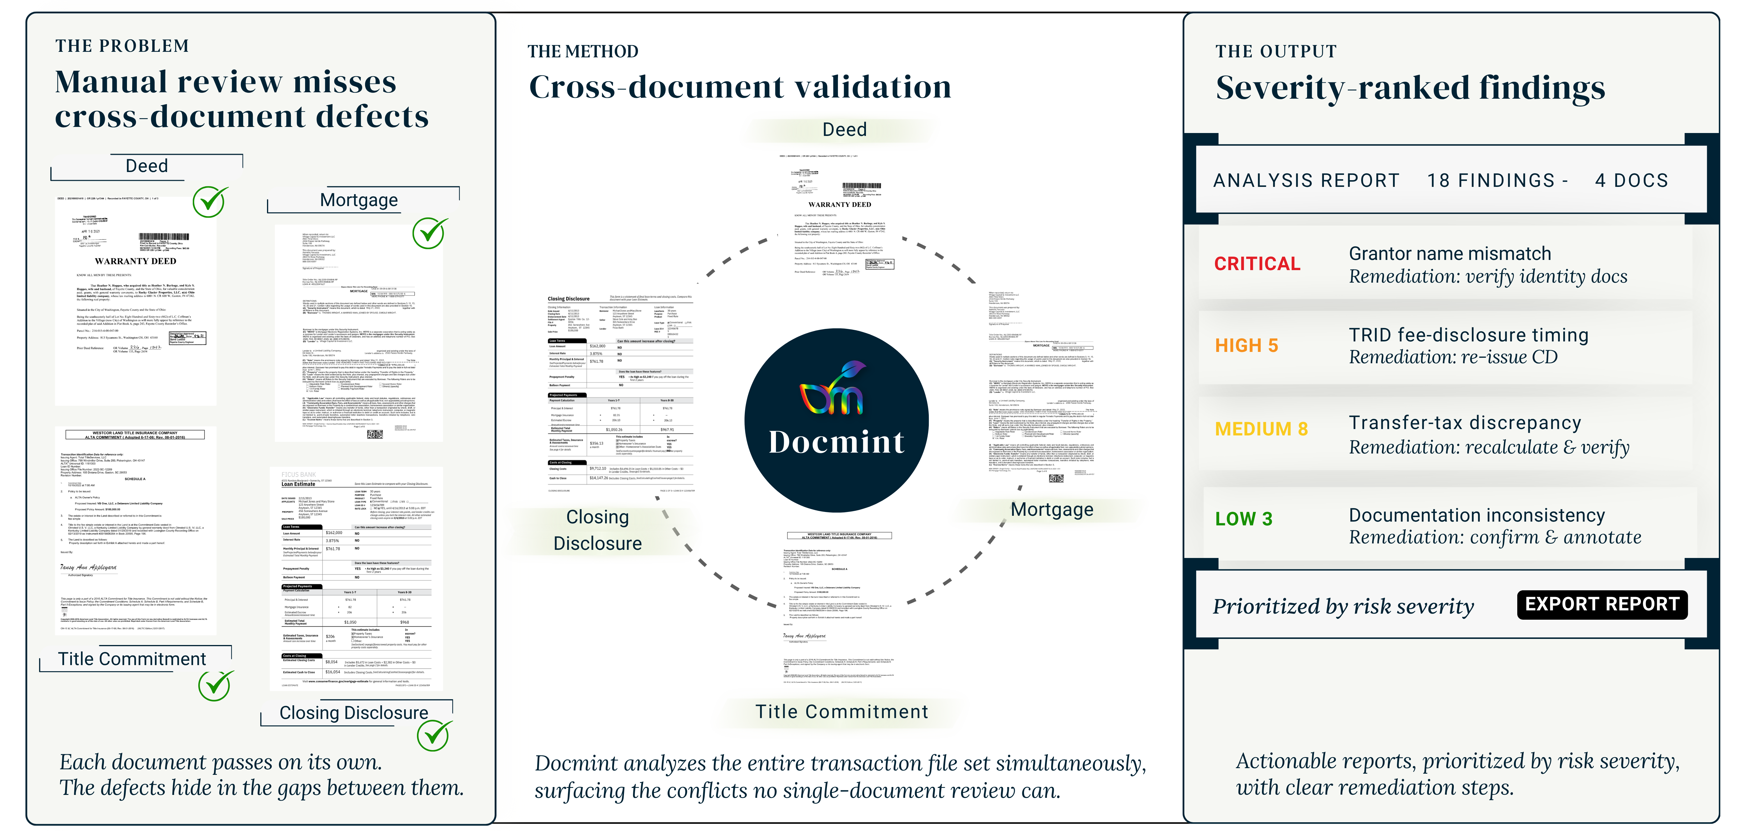Click the Mortgage label in Method diagram
Screen dimensions: 1747x831
tap(1052, 509)
